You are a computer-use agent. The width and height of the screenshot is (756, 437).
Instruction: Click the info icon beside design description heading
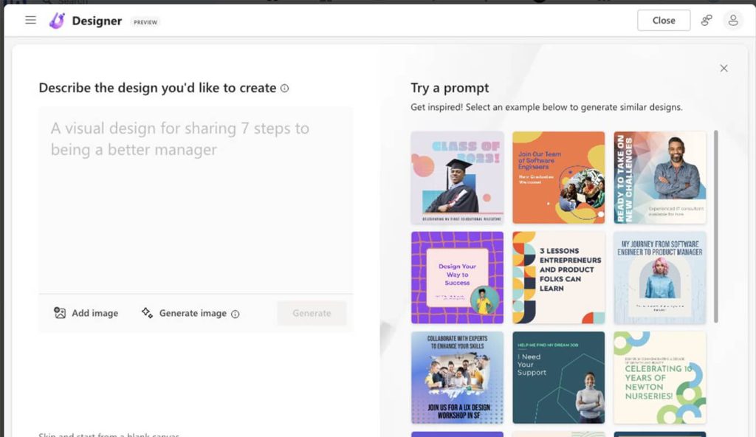coord(285,89)
